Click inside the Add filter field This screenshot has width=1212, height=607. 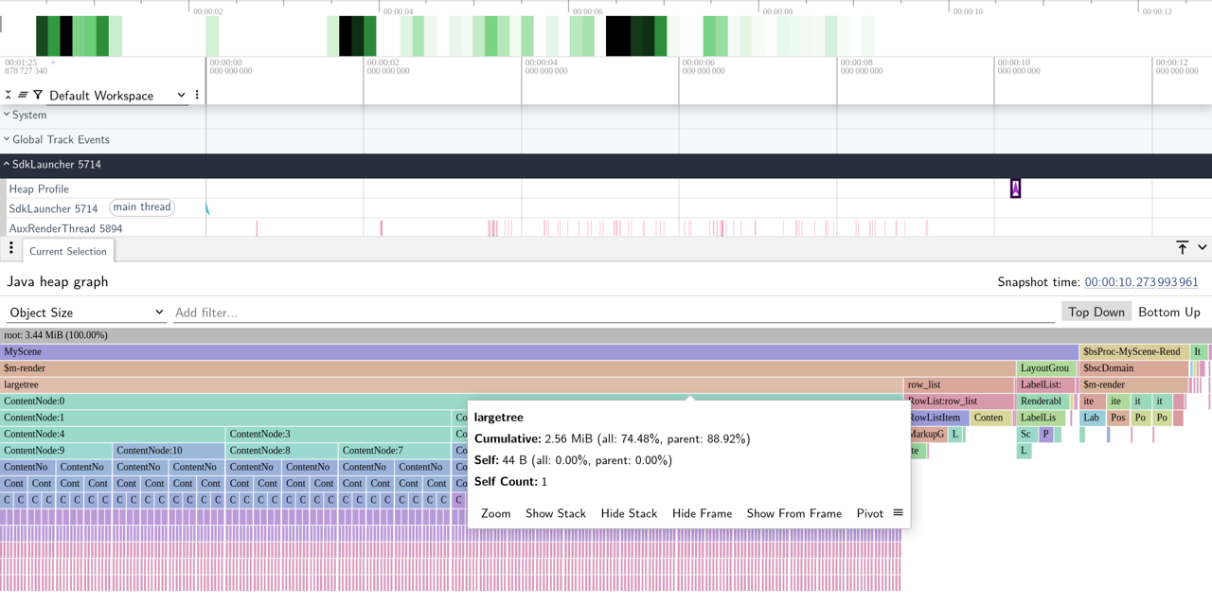point(379,312)
